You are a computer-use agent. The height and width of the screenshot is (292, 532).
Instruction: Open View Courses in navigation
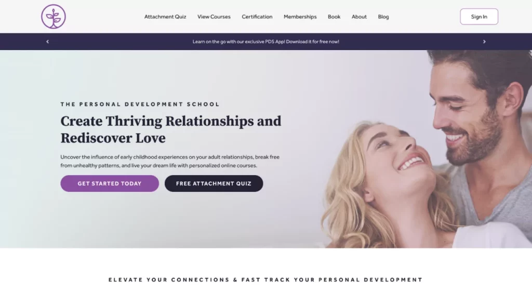click(x=214, y=17)
